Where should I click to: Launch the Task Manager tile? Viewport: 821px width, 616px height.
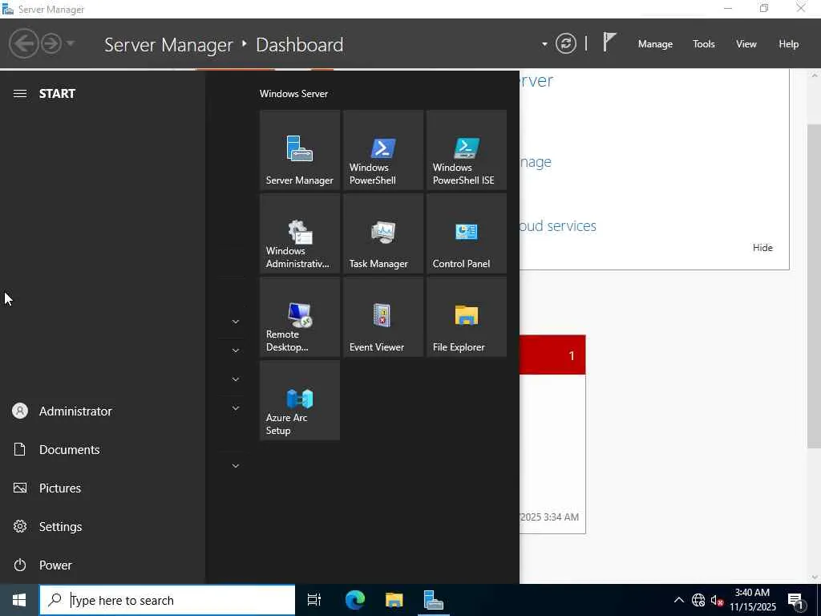[x=382, y=233]
